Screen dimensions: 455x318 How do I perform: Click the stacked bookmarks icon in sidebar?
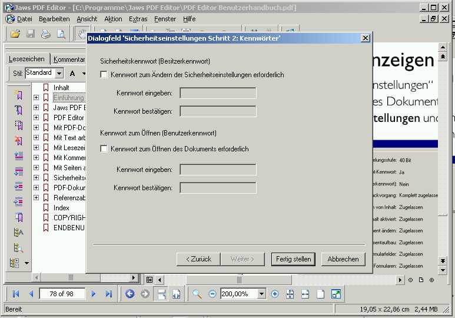(19, 217)
